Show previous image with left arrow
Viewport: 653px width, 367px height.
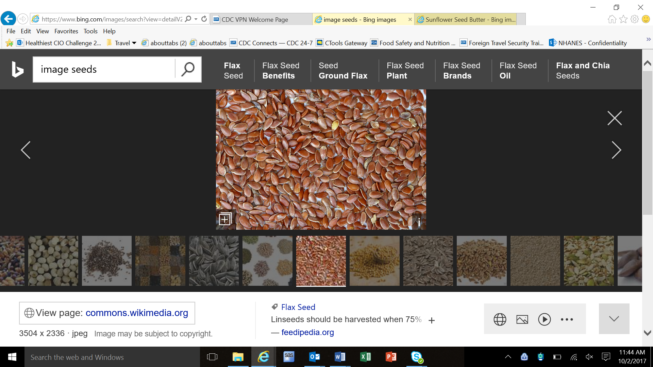pos(26,150)
